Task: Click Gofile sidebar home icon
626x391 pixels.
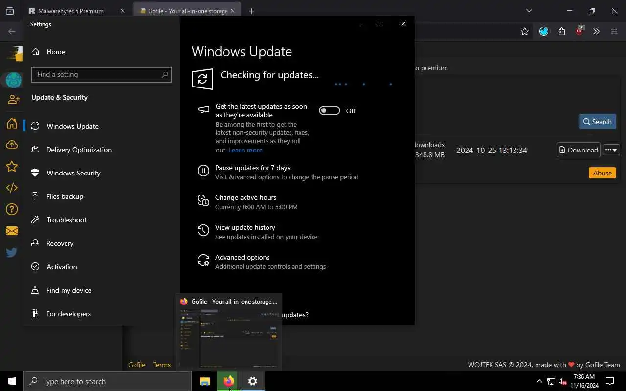Action: pyautogui.click(x=12, y=123)
